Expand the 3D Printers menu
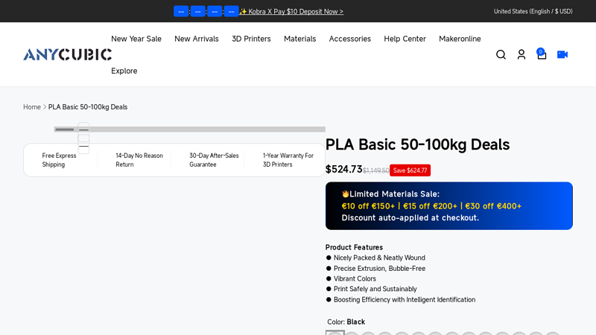 pos(251,39)
